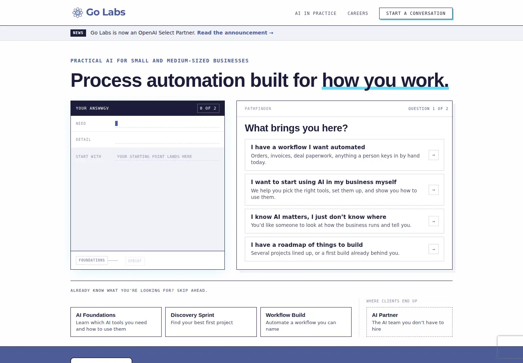This screenshot has height=363, width=523.
Task: Open the AI Partner card
Action: [x=409, y=322]
